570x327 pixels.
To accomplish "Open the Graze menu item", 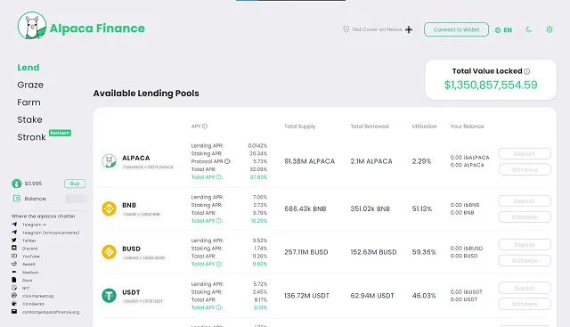I will pyautogui.click(x=30, y=85).
